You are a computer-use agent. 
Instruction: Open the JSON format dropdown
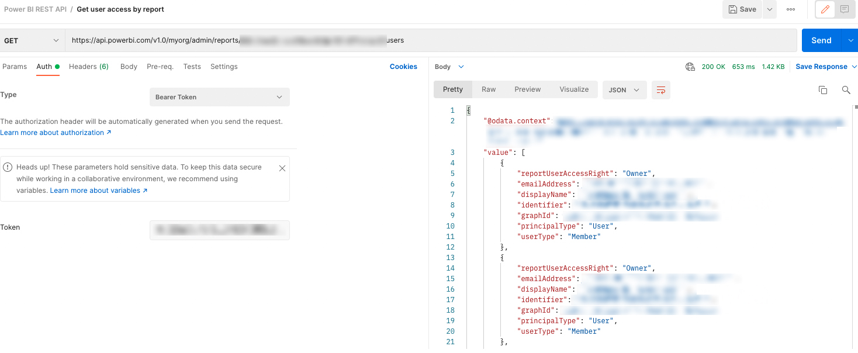tap(624, 90)
